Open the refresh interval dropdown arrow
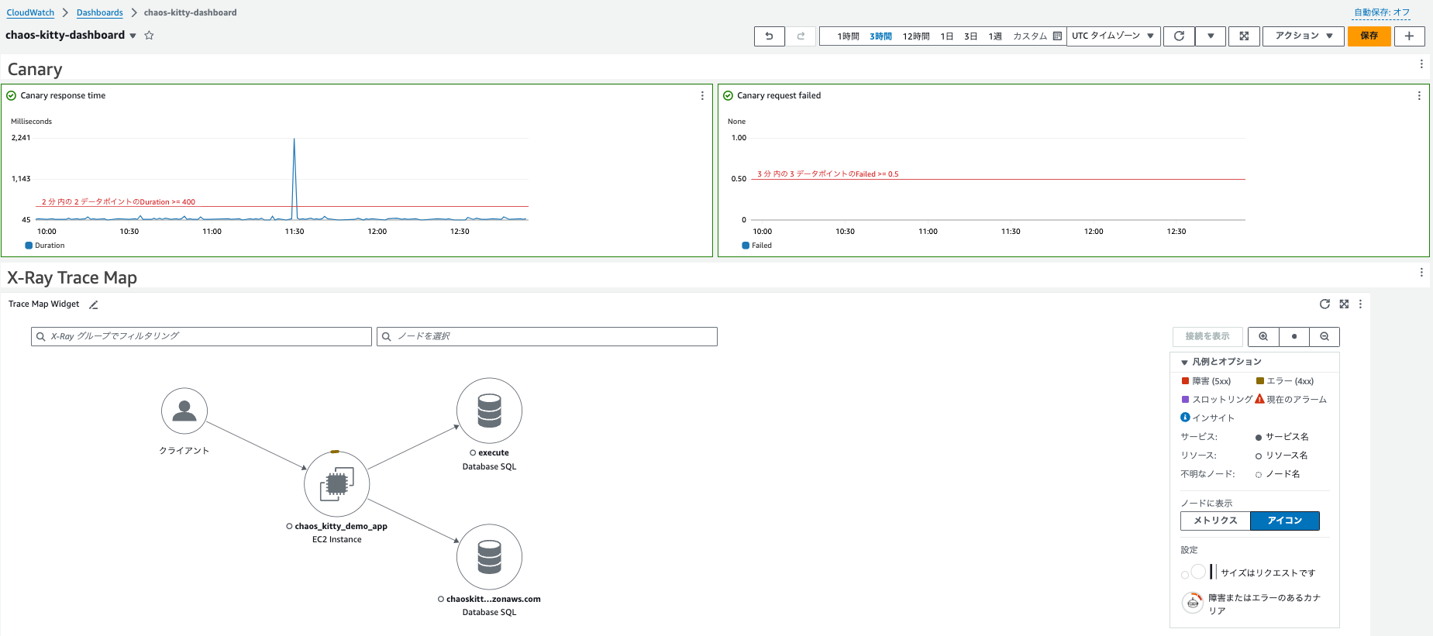The height and width of the screenshot is (636, 1433). [x=1211, y=36]
